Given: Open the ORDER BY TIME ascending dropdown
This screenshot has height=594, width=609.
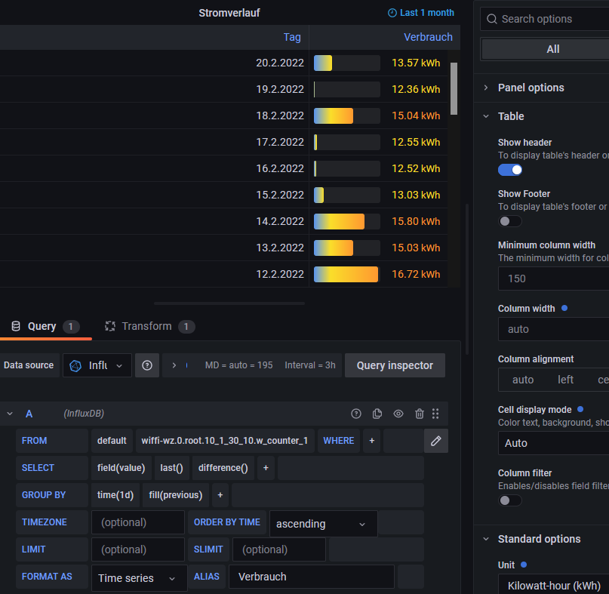Looking at the screenshot, I should (x=322, y=524).
